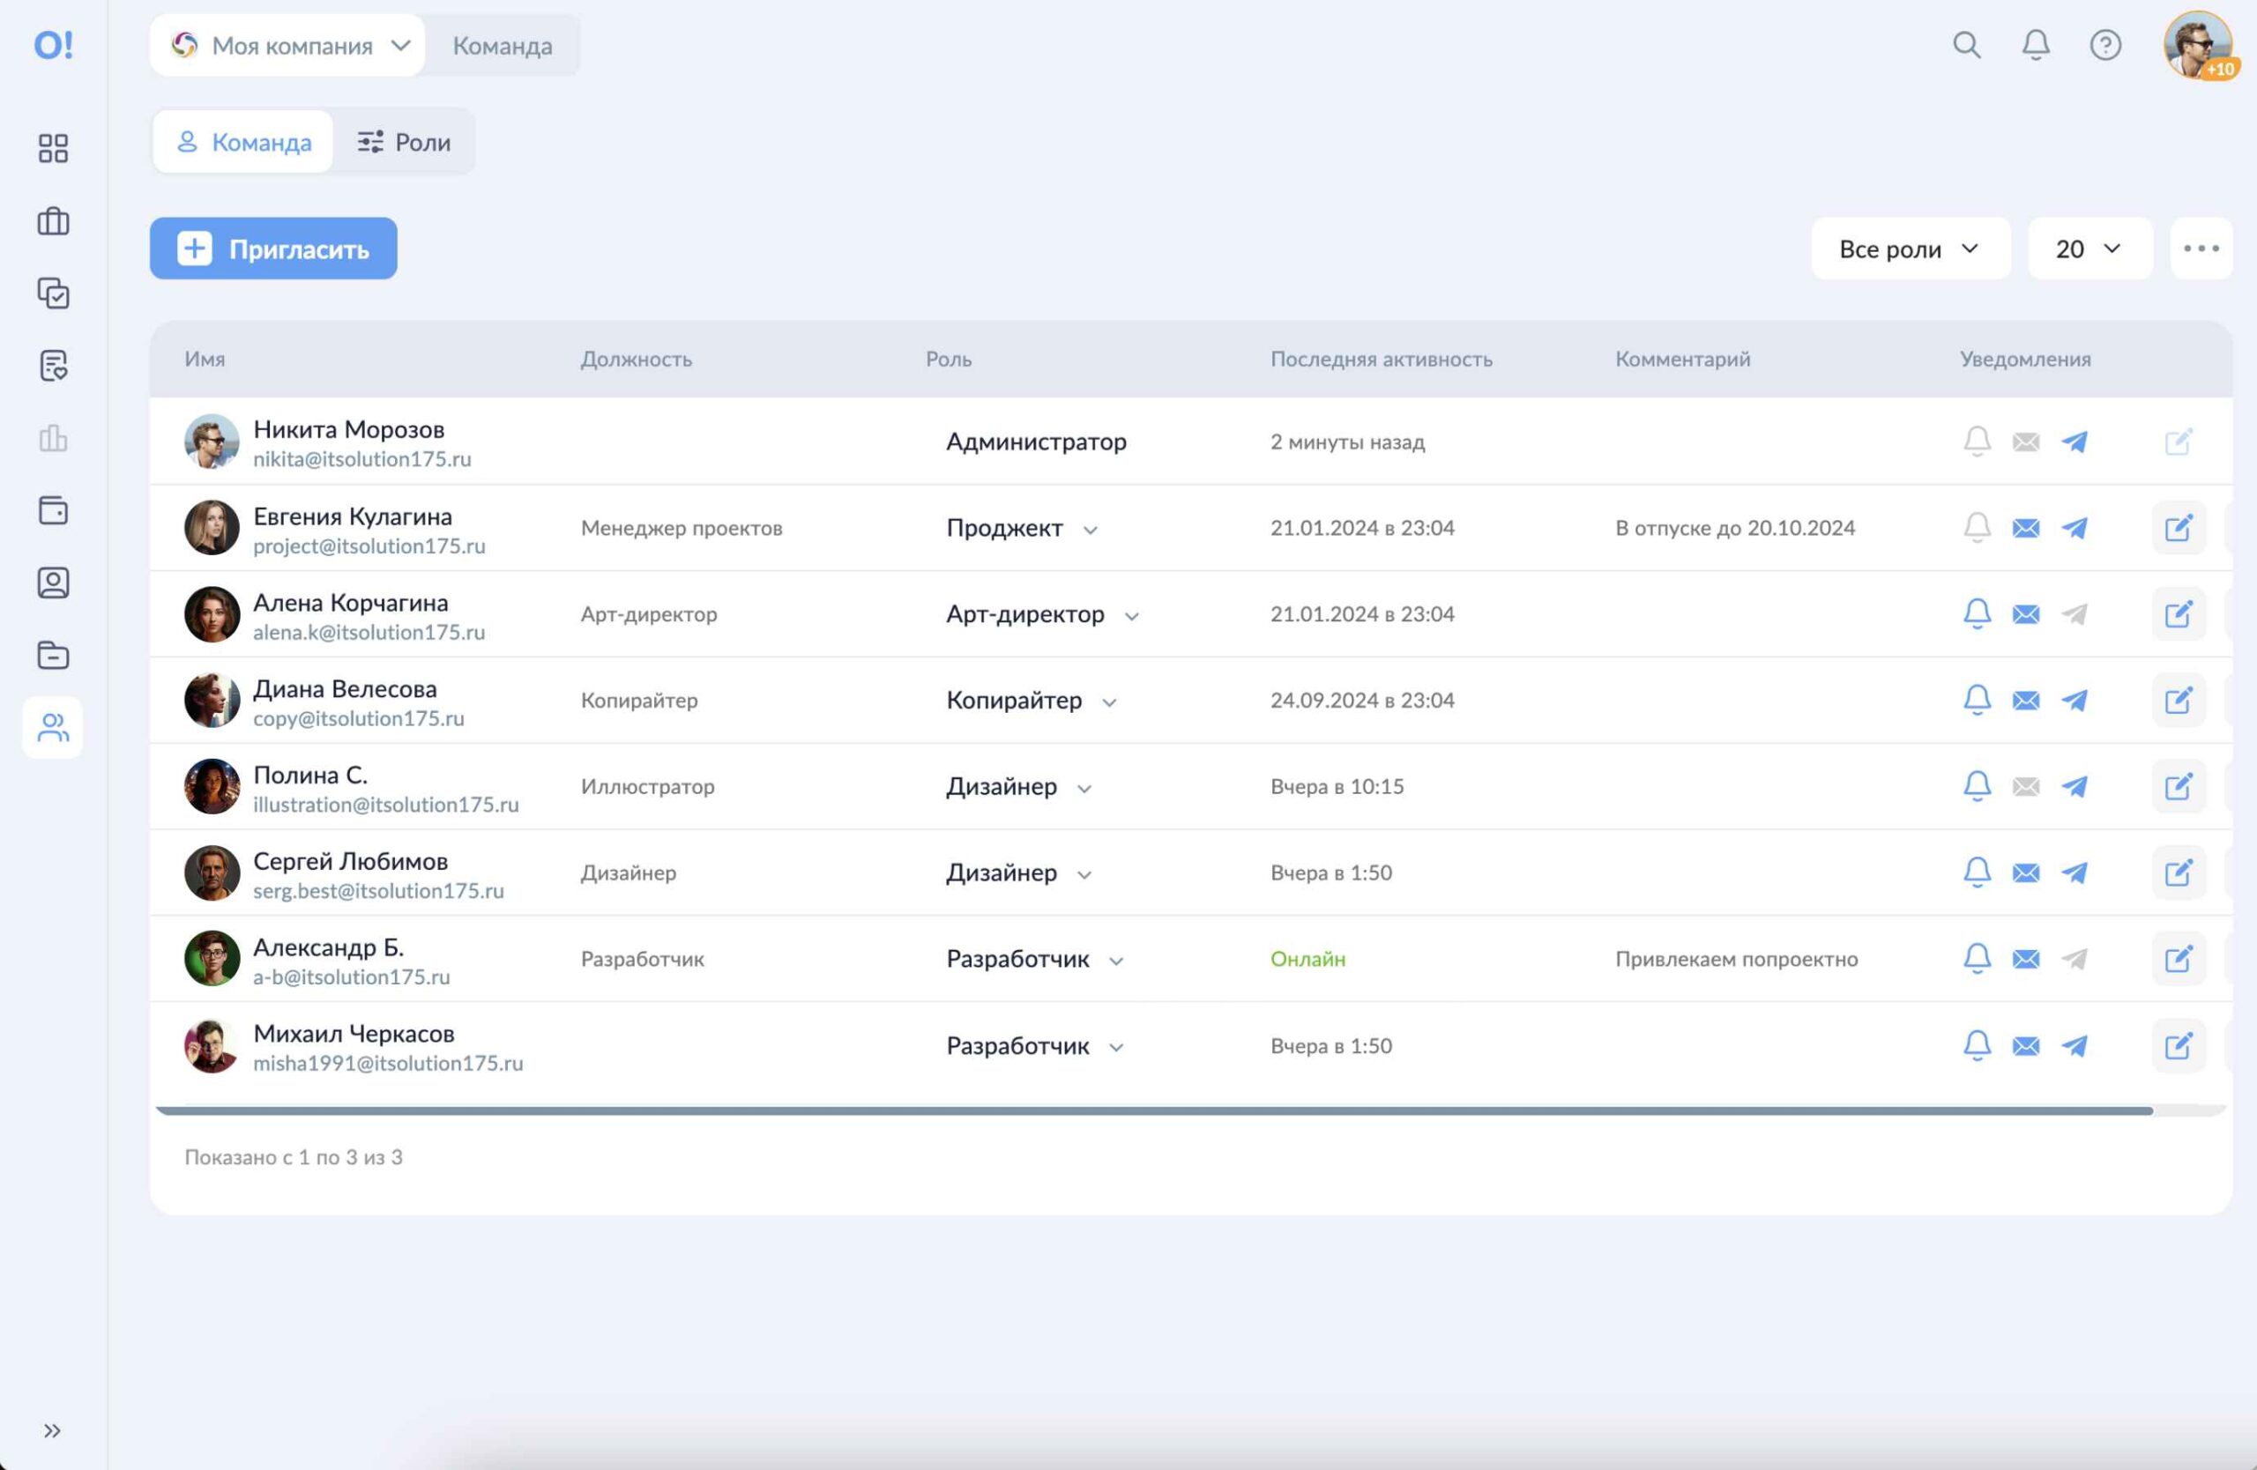This screenshot has width=2257, height=1470.
Task: Open the top header notification bell
Action: pyautogui.click(x=2036, y=45)
